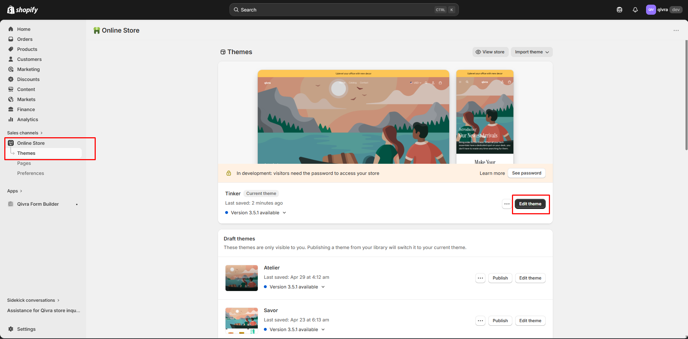688x339 pixels.
Task: Click the mobile theme preview image
Action: point(485,117)
